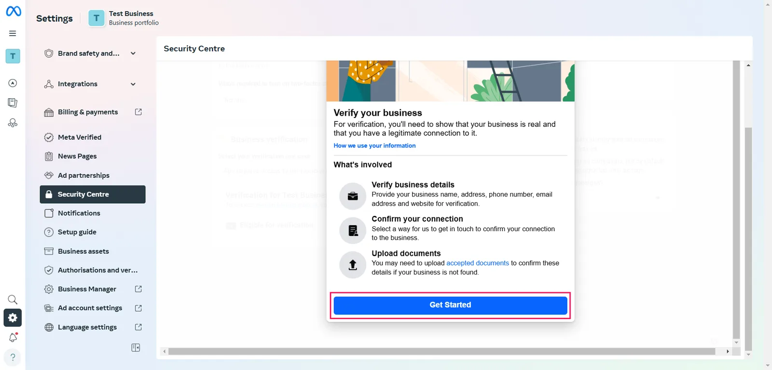Open the search magnifier icon
Viewport: 772px width, 370px height.
point(13,300)
